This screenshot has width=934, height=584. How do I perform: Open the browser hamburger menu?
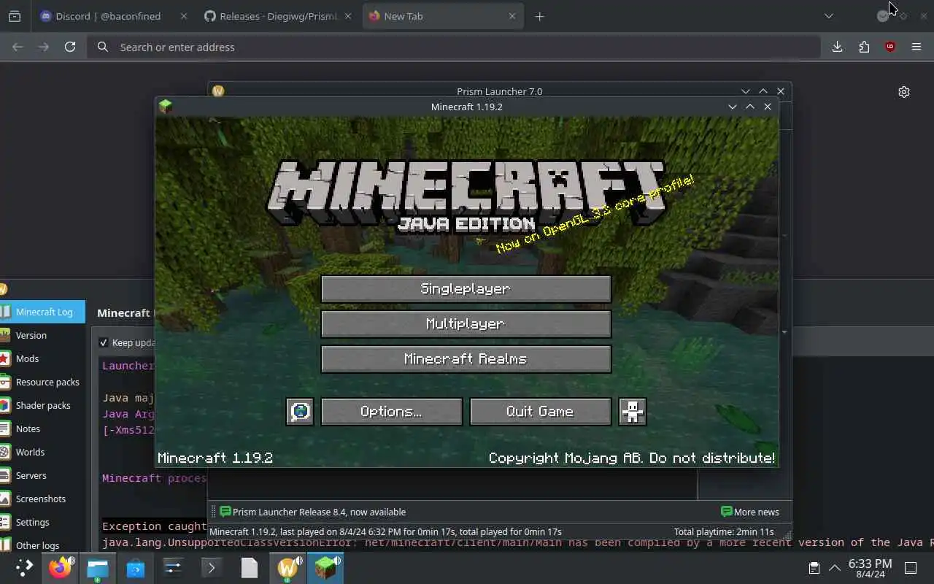point(916,47)
